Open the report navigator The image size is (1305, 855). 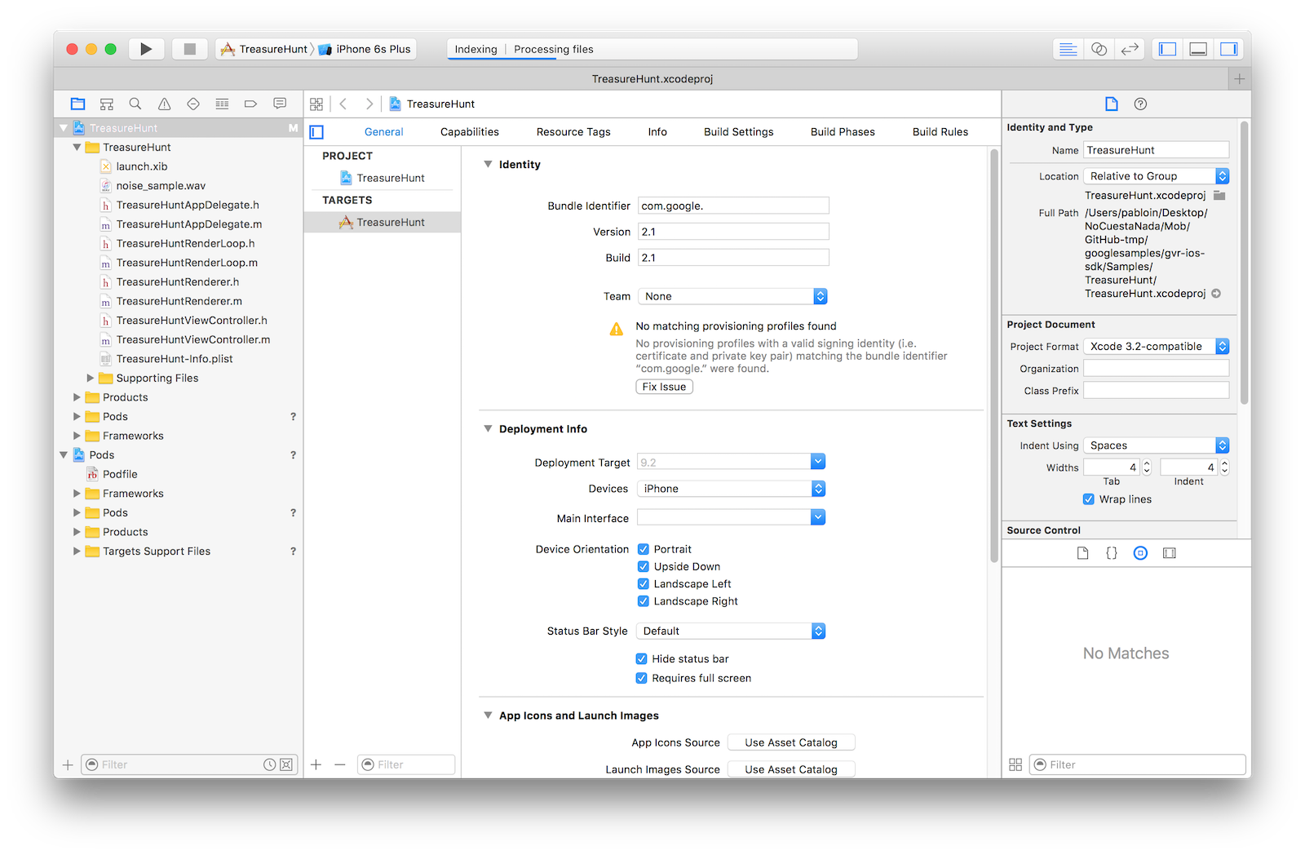[280, 104]
